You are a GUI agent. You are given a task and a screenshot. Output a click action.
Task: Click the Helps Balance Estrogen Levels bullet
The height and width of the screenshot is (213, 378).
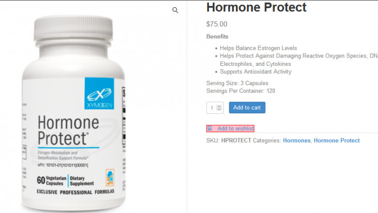tap(258, 48)
